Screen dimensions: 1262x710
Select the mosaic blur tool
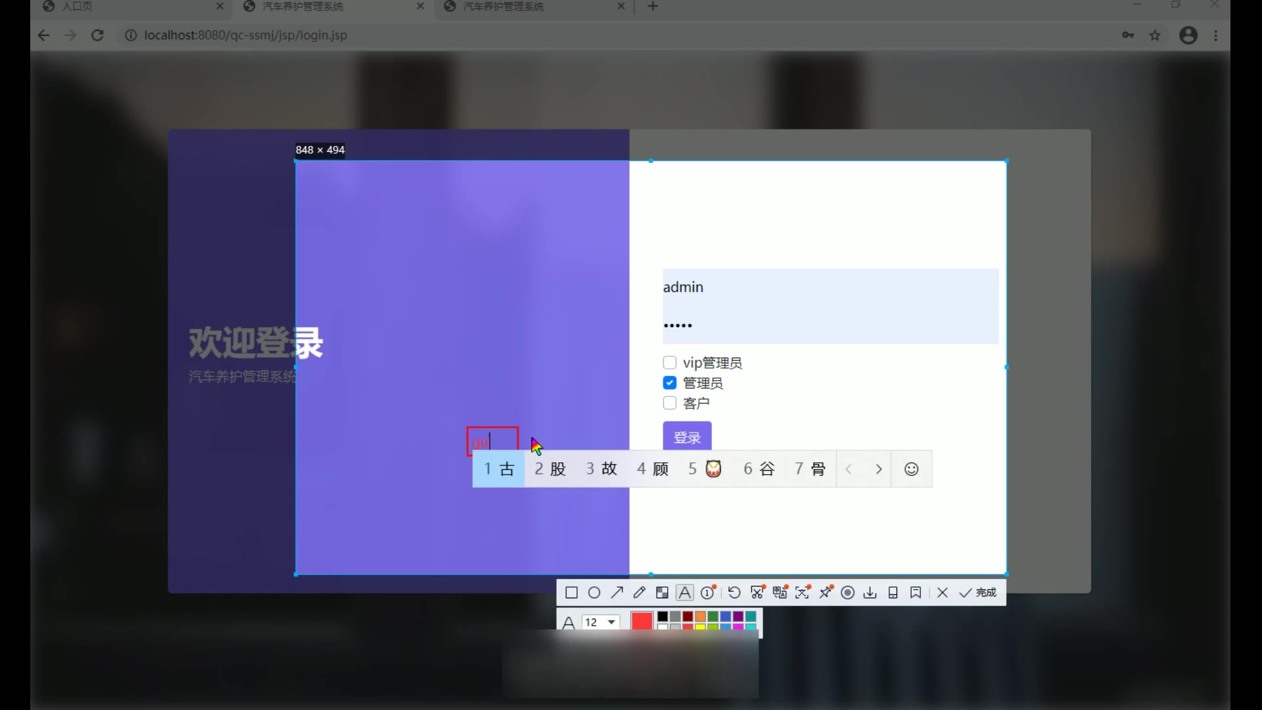[x=662, y=593]
